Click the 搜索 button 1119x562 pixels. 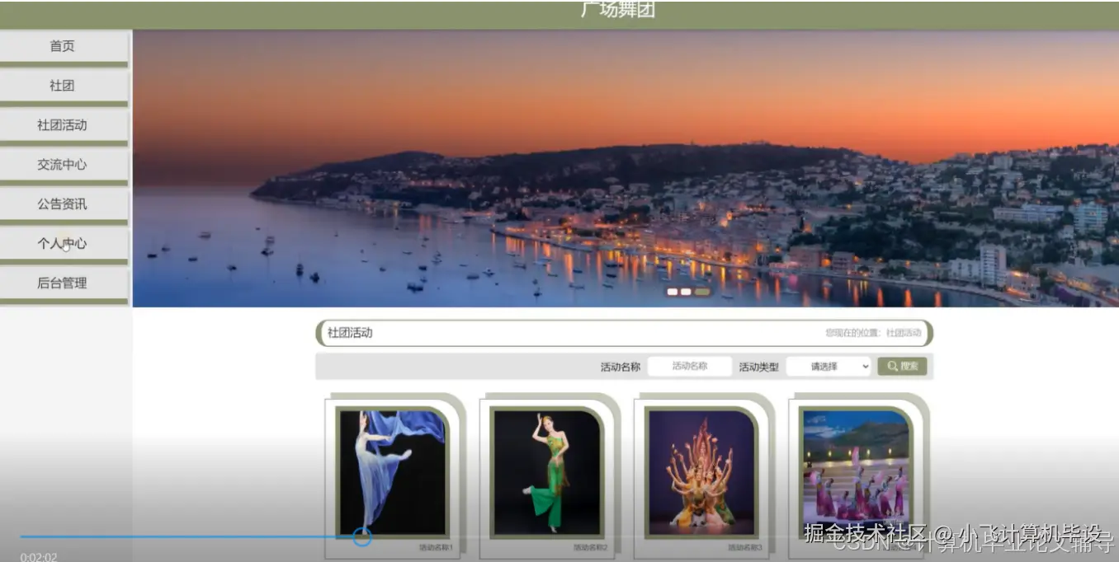point(902,367)
